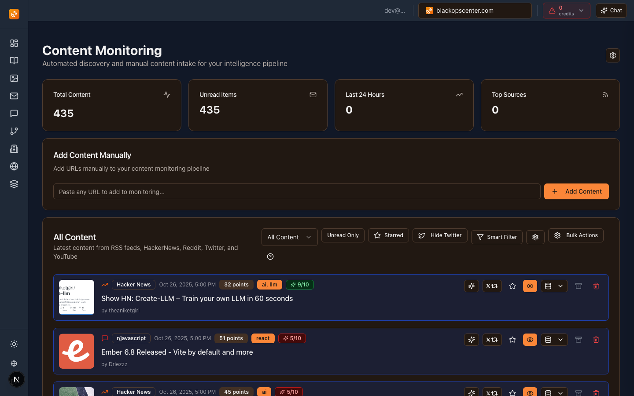
Task: Click the Paste any URL input field
Action: [x=296, y=191]
